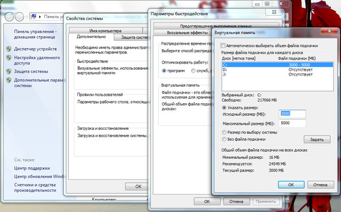Image resolution: width=341 pixels, height=212 pixels.
Task: Switch to the Дополнительно tab
Action: click(x=91, y=37)
